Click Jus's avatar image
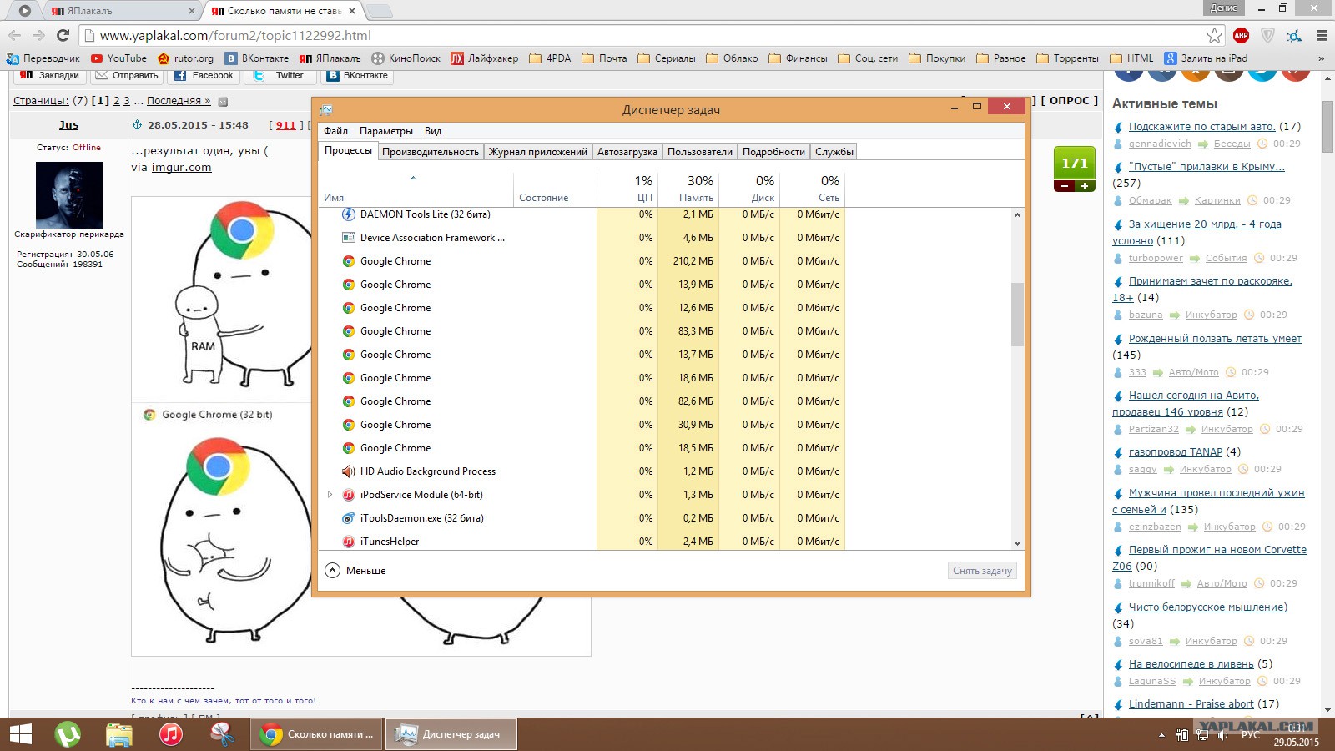Screen dimensions: 1335x751 coord(69,194)
